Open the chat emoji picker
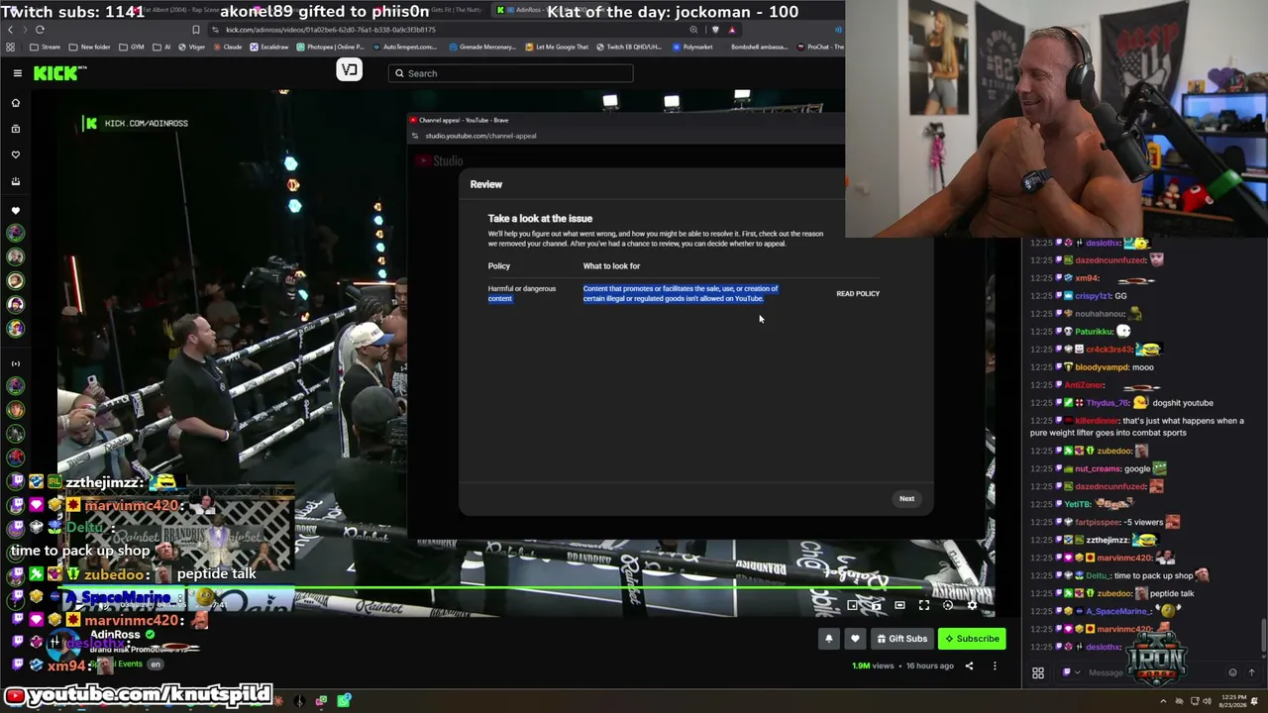This screenshot has width=1268, height=713. (x=1232, y=672)
